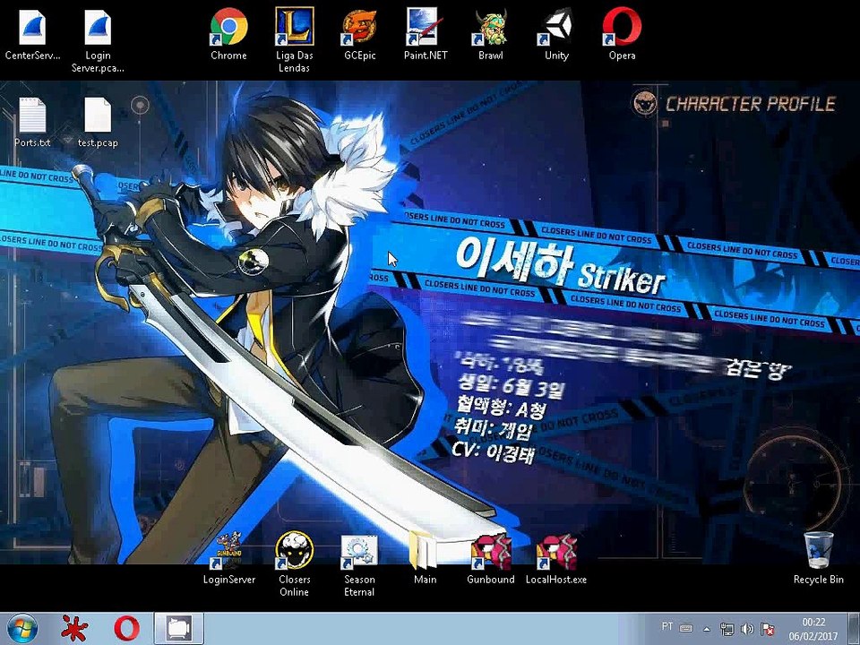The height and width of the screenshot is (645, 860).
Task: Click the red splat taskbar icon
Action: pyautogui.click(x=74, y=629)
